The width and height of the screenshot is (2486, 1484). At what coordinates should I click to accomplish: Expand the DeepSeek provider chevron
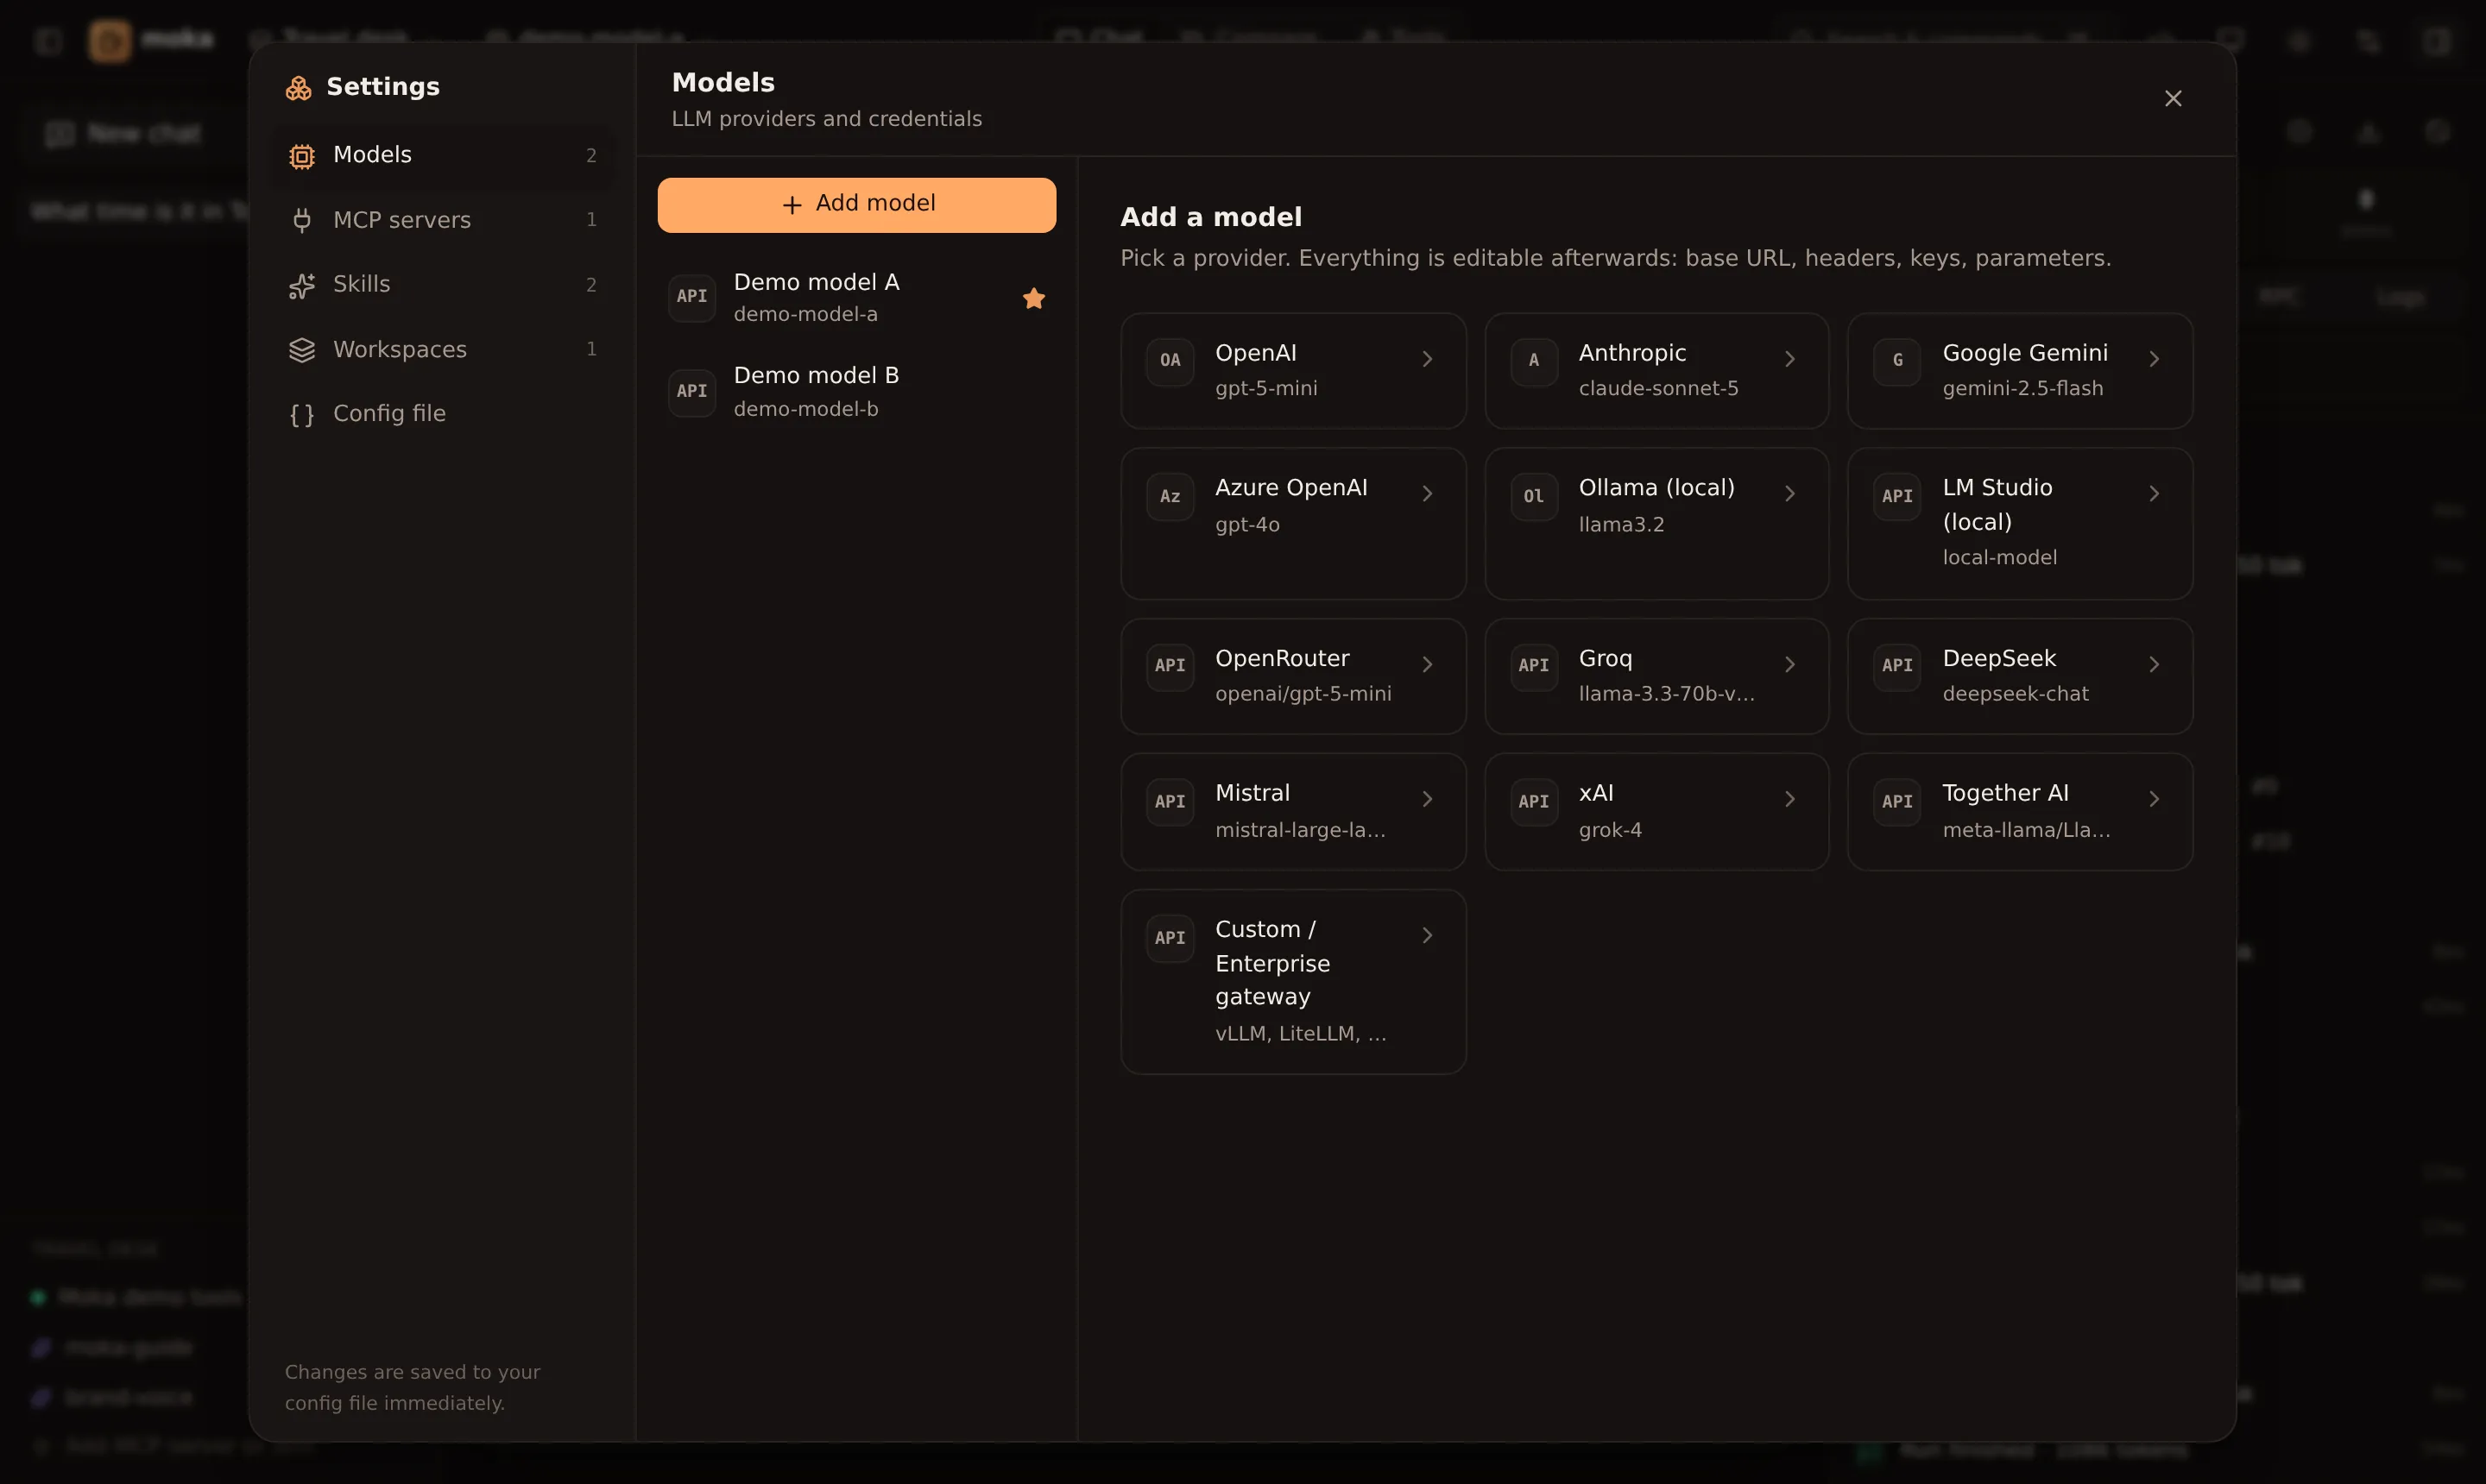pyautogui.click(x=2154, y=665)
